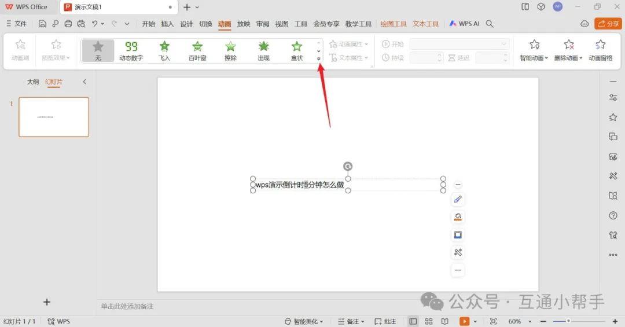Click the Redo arrow icon
The image size is (625, 327).
114,24
